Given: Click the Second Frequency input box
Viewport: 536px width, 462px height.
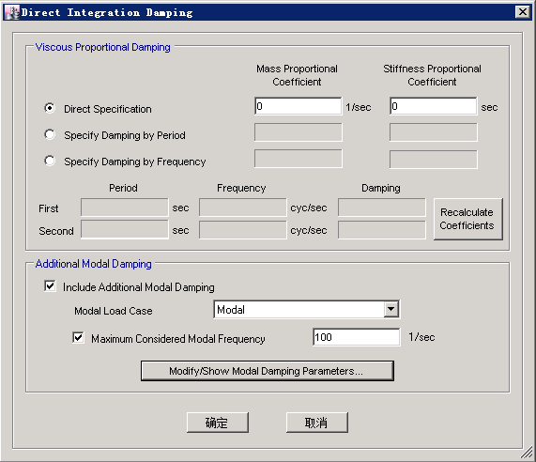Looking at the screenshot, I should coord(243,230).
